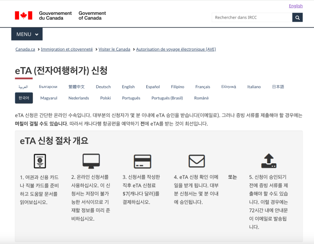Image resolution: width=314 pixels, height=244 pixels.
Task: Select the Português language tab
Action: [x=131, y=98]
